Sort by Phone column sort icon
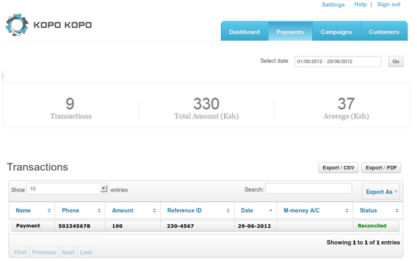This screenshot has height=261, width=417. tap(100, 210)
